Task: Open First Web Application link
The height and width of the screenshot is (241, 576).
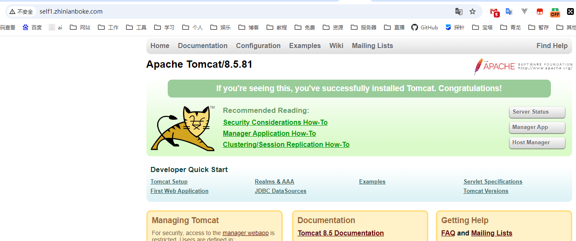Action: pos(180,191)
